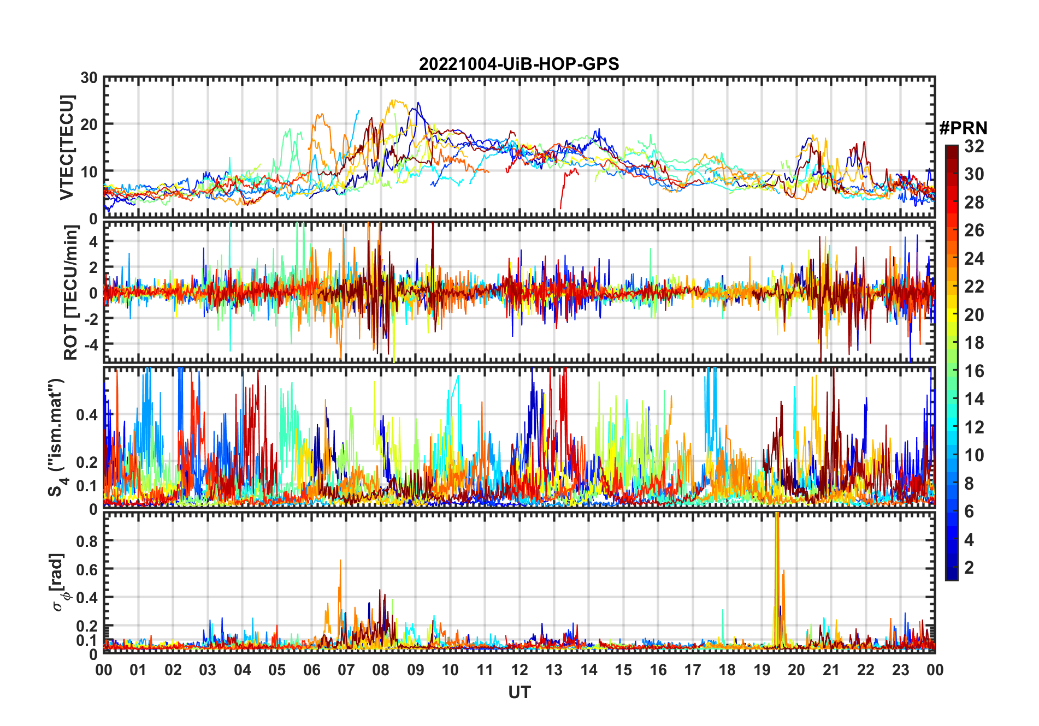
Task: Pick UT hour tick label 23
Action: tap(901, 670)
